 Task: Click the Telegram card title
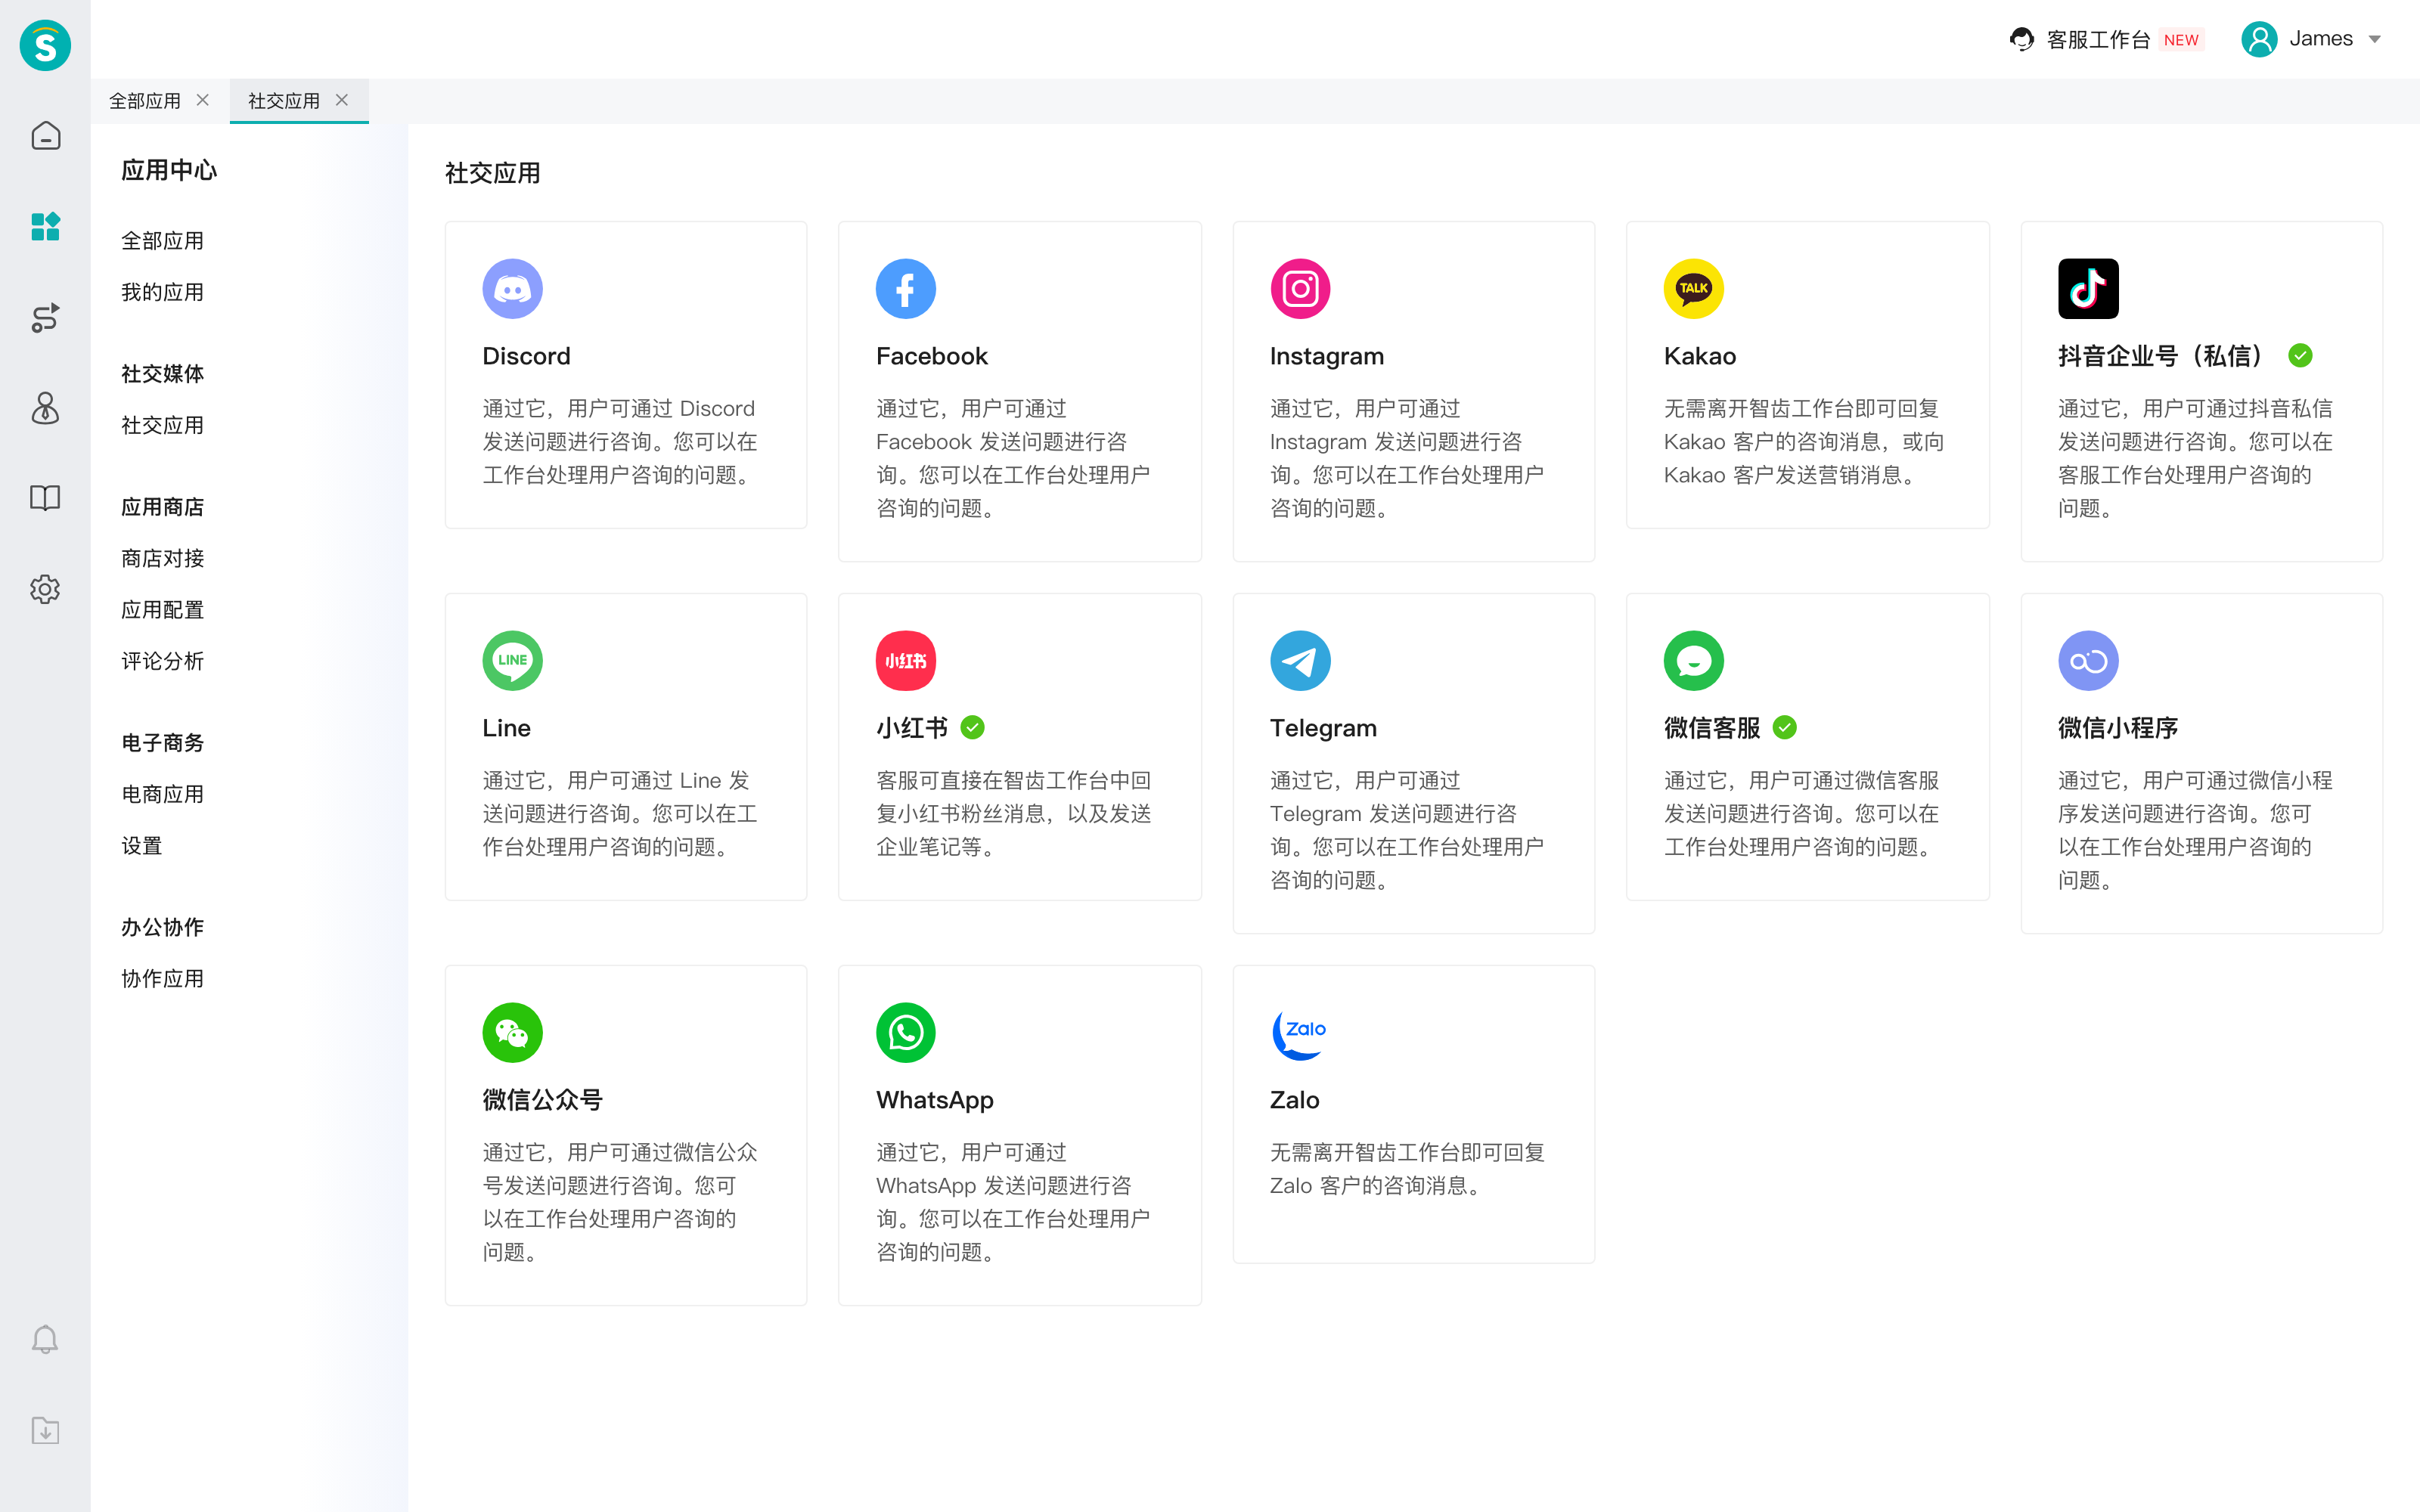1323,728
